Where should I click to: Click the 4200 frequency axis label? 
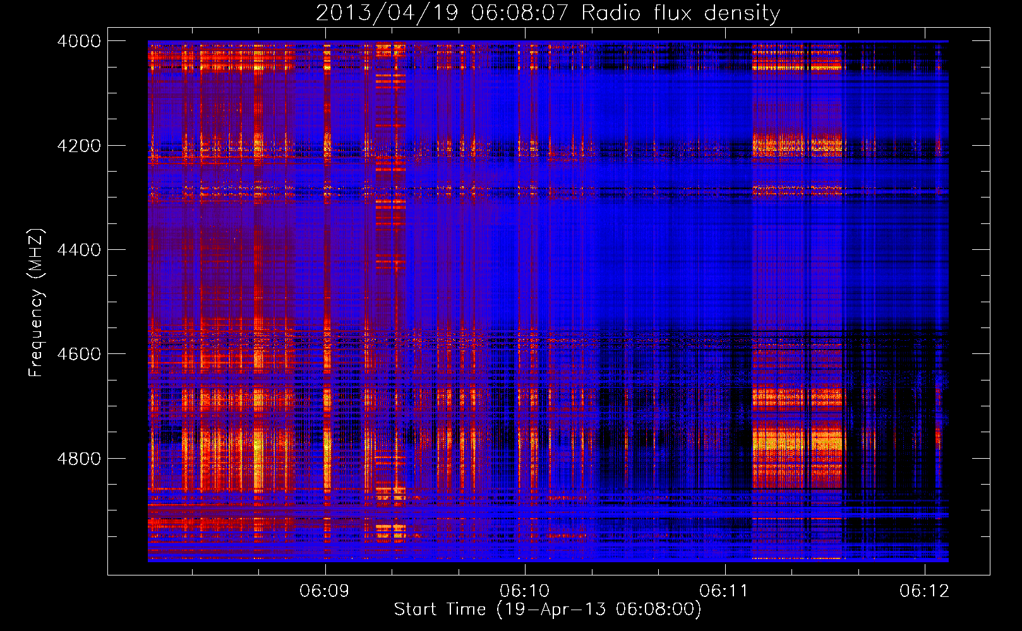(79, 145)
